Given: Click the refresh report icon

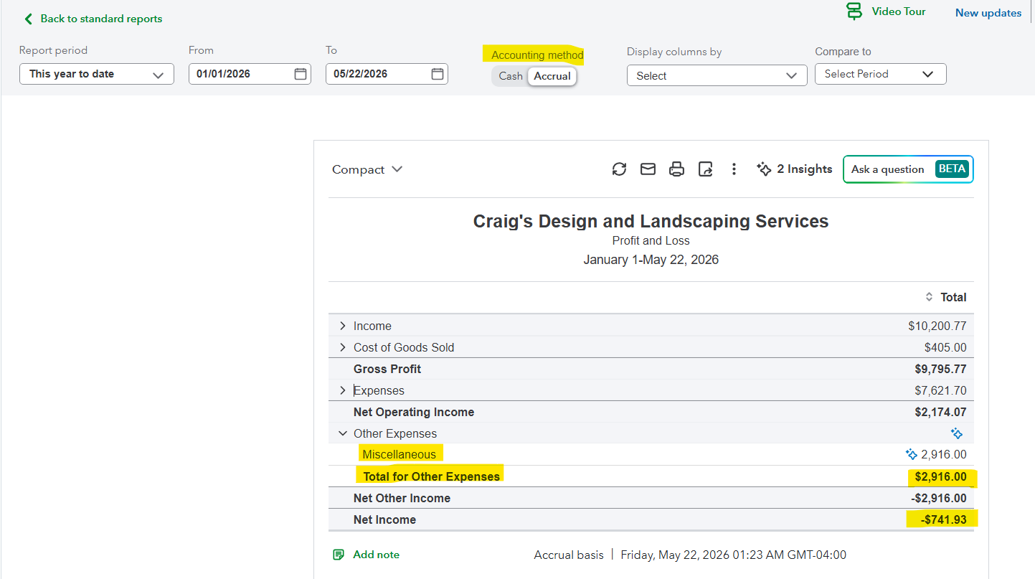Looking at the screenshot, I should coord(619,169).
